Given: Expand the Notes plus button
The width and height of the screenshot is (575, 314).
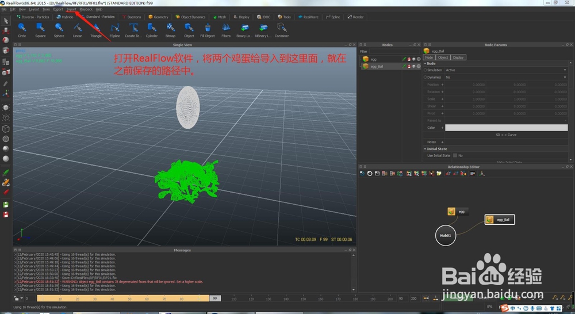Looking at the screenshot, I should coord(443,142).
